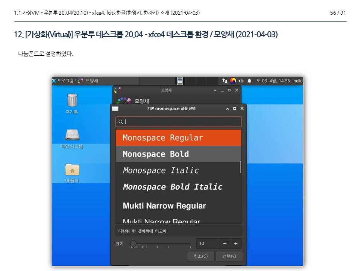Click the panel window list icon

180,81
